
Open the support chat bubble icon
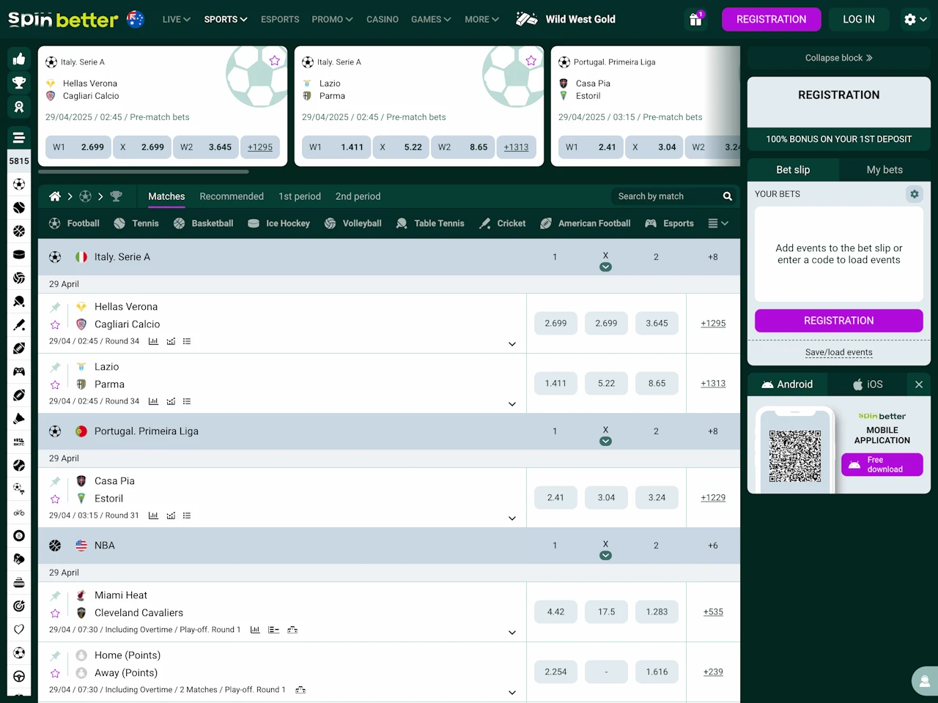(925, 681)
